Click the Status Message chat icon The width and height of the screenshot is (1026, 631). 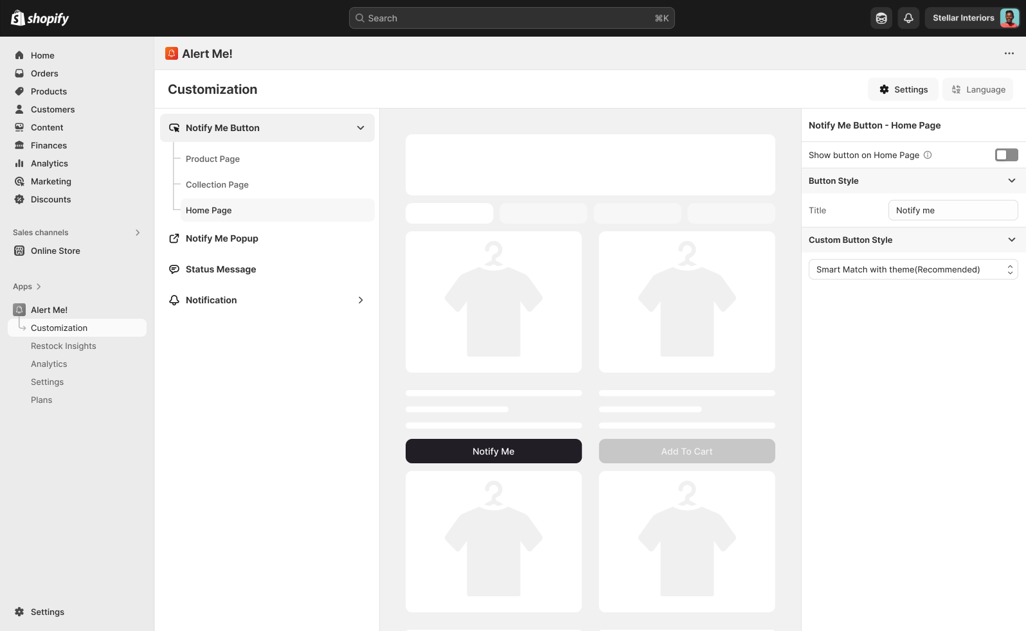pyautogui.click(x=174, y=269)
